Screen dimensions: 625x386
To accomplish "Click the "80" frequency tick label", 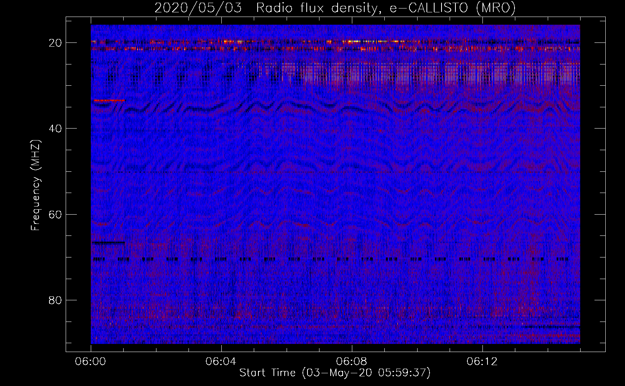I will pyautogui.click(x=56, y=300).
